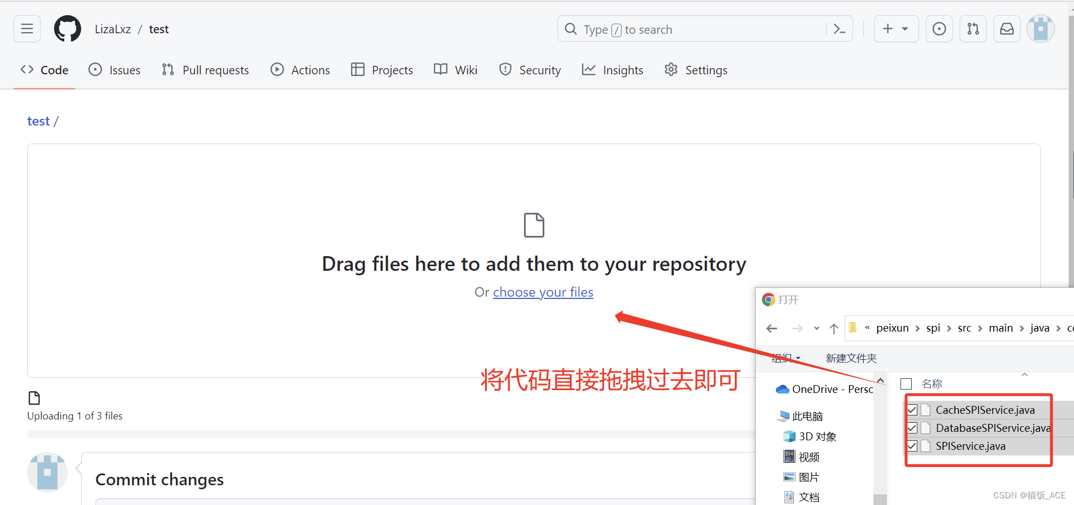The image size is (1074, 505).
Task: Sort files by the 名称 column header
Action: click(x=932, y=383)
